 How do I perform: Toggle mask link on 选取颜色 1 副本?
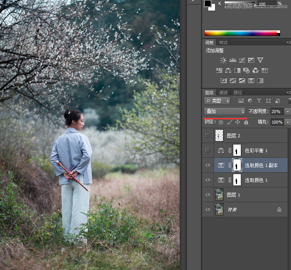click(x=230, y=165)
